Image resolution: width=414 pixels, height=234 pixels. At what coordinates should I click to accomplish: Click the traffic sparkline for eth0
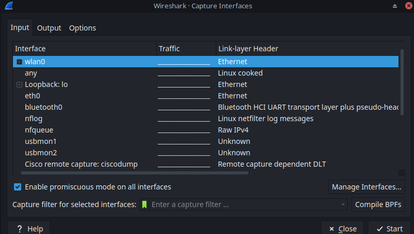pos(184,96)
